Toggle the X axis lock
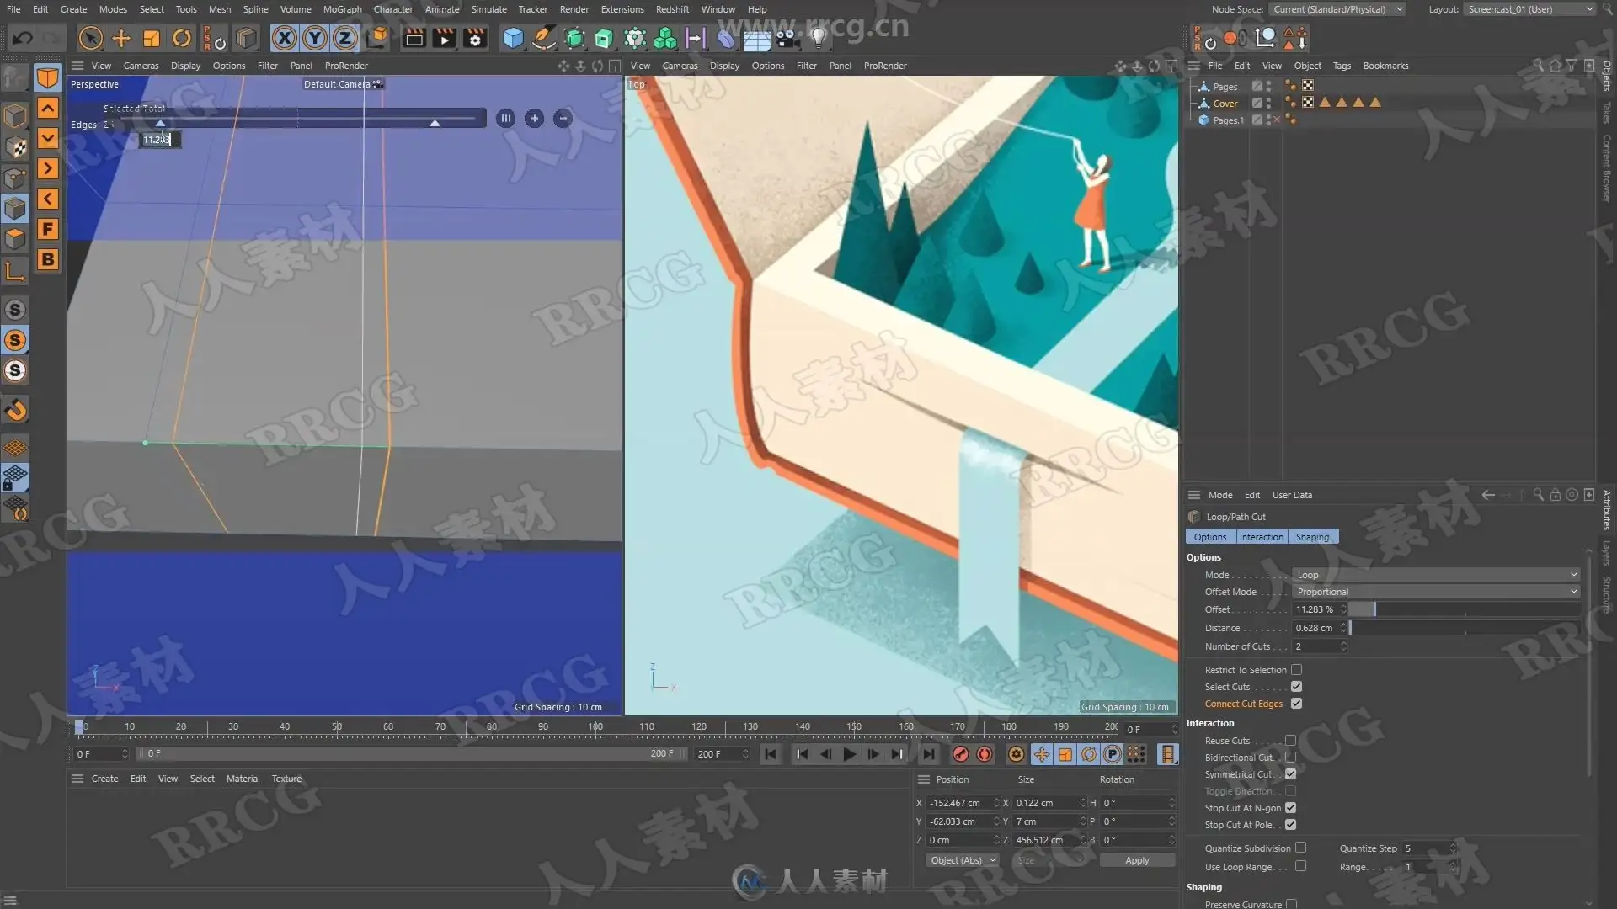This screenshot has height=909, width=1617. coord(285,38)
